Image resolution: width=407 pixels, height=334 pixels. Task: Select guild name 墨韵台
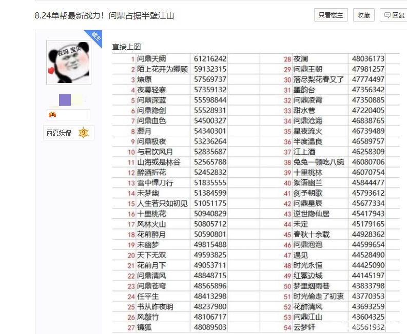point(304,90)
